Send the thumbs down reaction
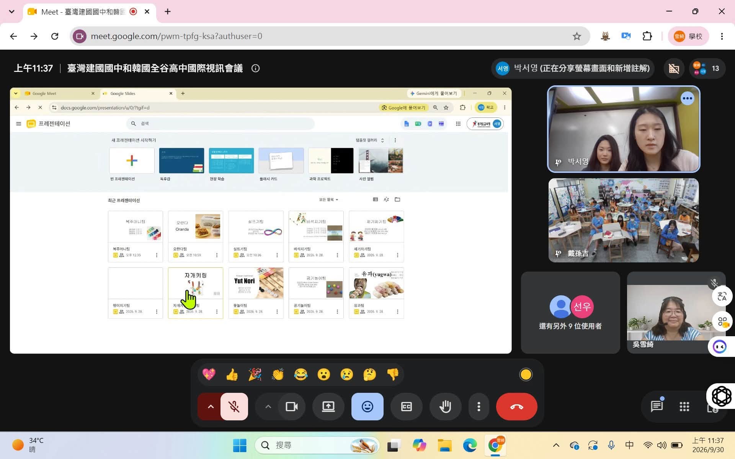The height and width of the screenshot is (459, 735). 393,374
